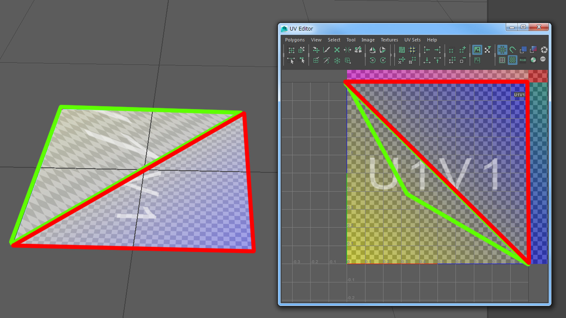Image resolution: width=566 pixels, height=318 pixels.
Task: Click the UV Editor window title text
Action: point(301,28)
